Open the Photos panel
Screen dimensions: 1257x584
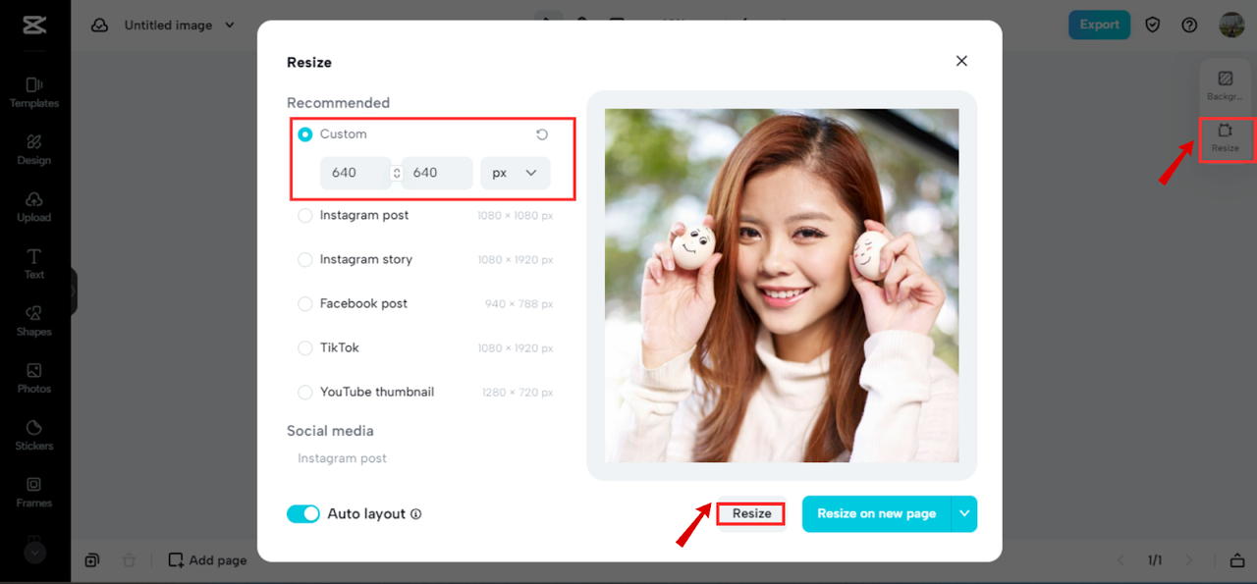tap(34, 377)
